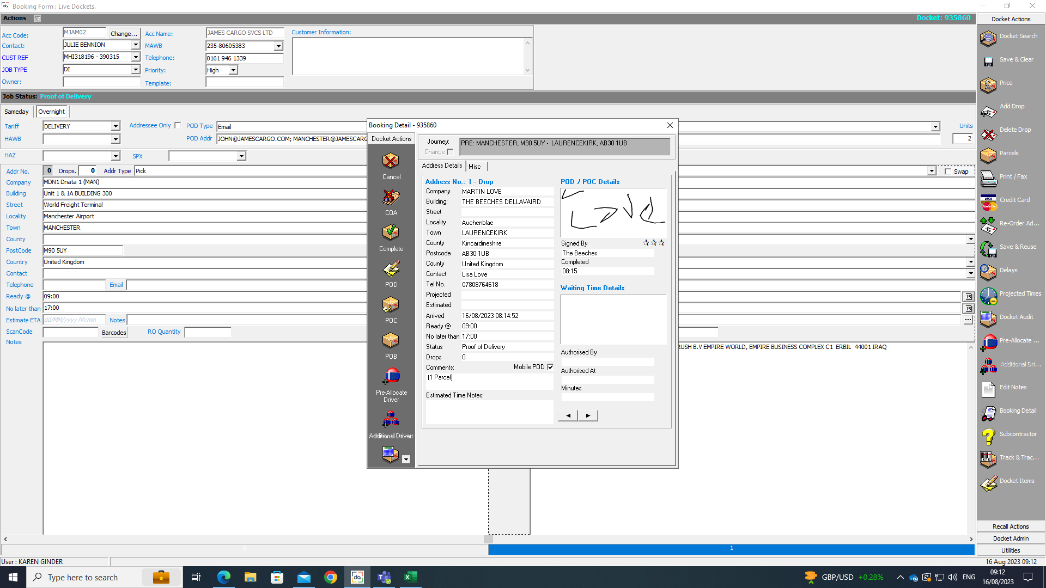Switch to the Misc tab
This screenshot has width=1046, height=588.
click(475, 167)
